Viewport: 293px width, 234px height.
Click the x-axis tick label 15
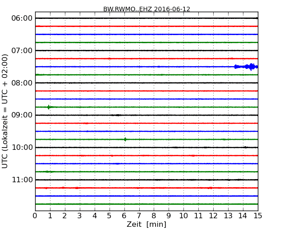coord(258,216)
